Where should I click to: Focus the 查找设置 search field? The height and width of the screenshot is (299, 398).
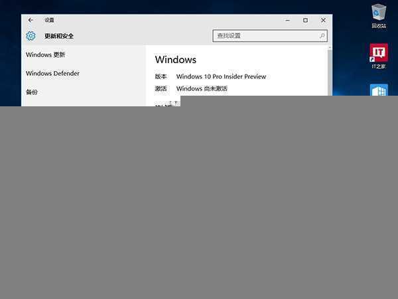[270, 36]
